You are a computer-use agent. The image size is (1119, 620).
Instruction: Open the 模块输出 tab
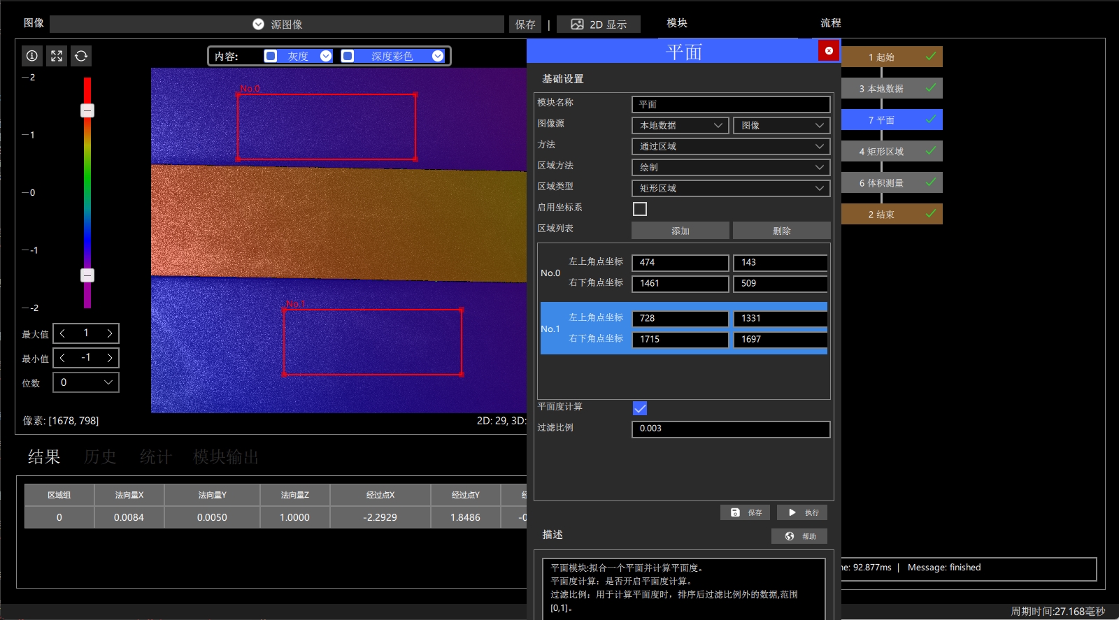(x=226, y=457)
